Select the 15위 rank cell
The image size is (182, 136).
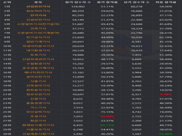(x=7, y=68)
